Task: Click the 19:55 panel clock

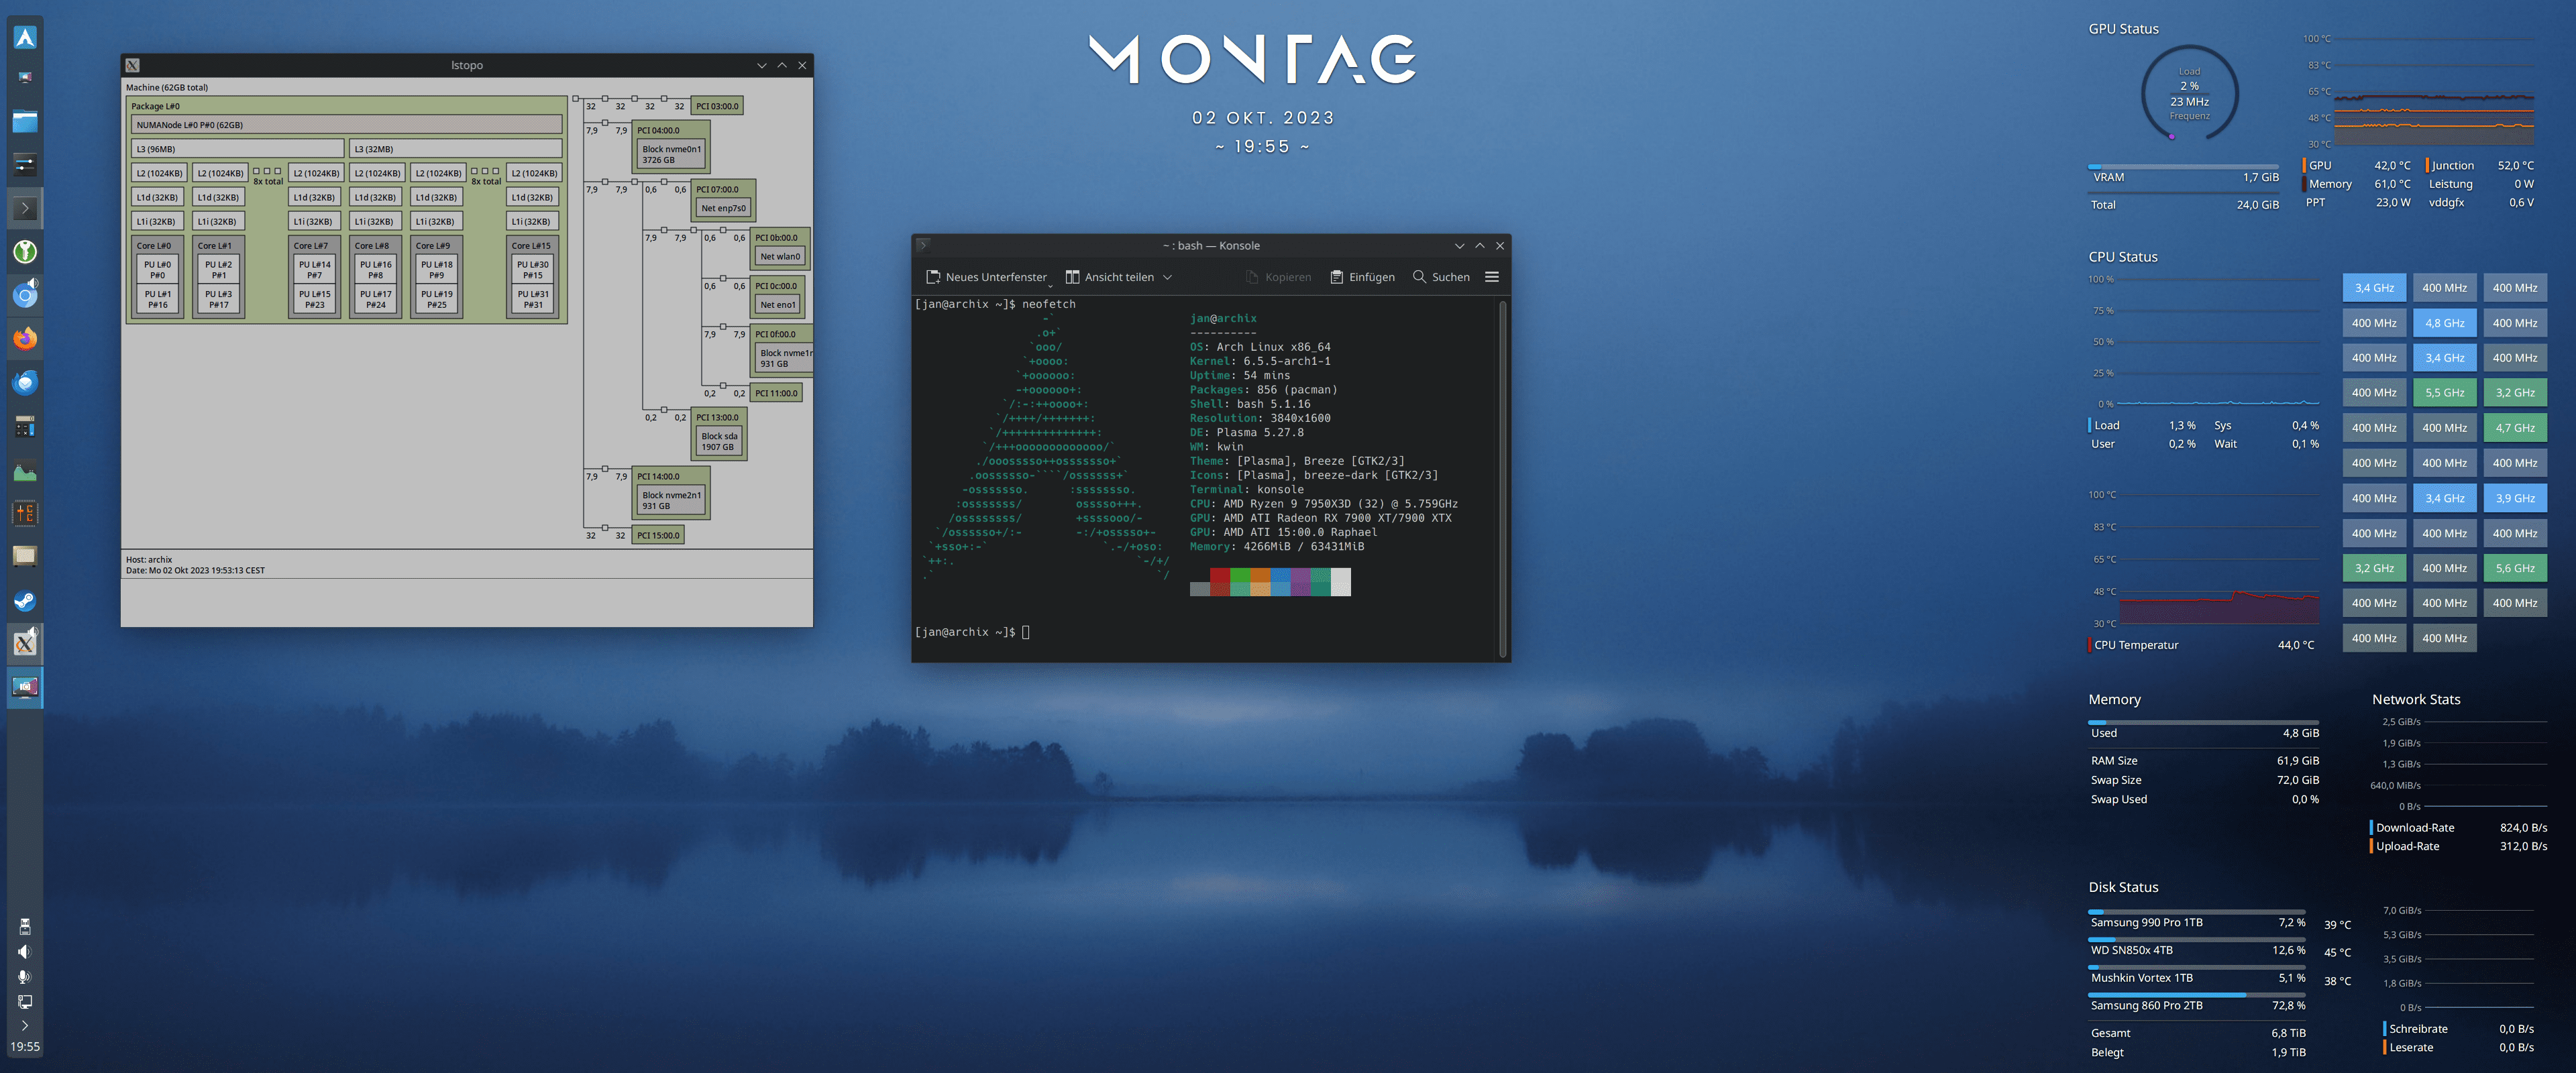Action: click(x=25, y=1047)
